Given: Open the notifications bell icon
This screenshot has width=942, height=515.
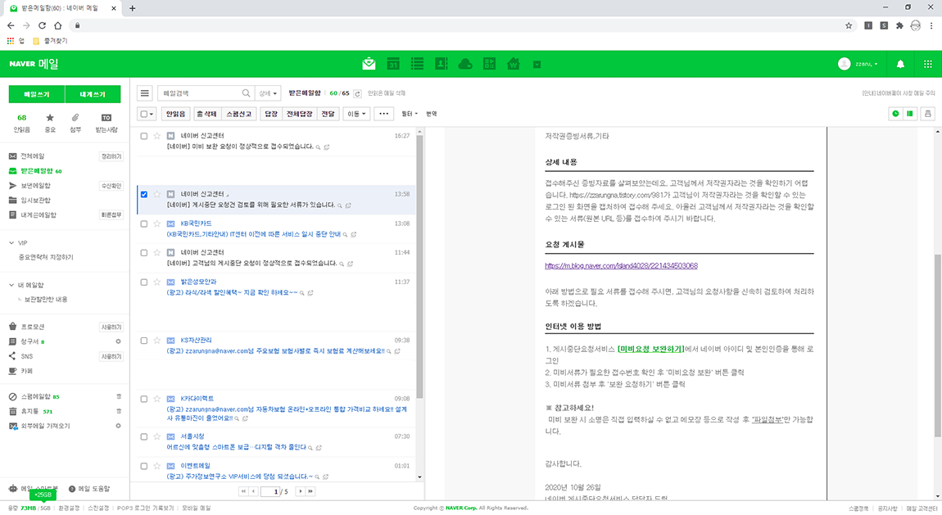Looking at the screenshot, I should (x=900, y=64).
